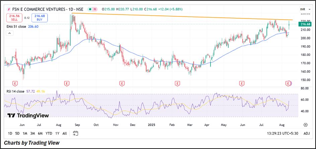Viewport: 316px width, 149px height.
Task: Click the earnings marker near June
Action: (x=15, y=83)
